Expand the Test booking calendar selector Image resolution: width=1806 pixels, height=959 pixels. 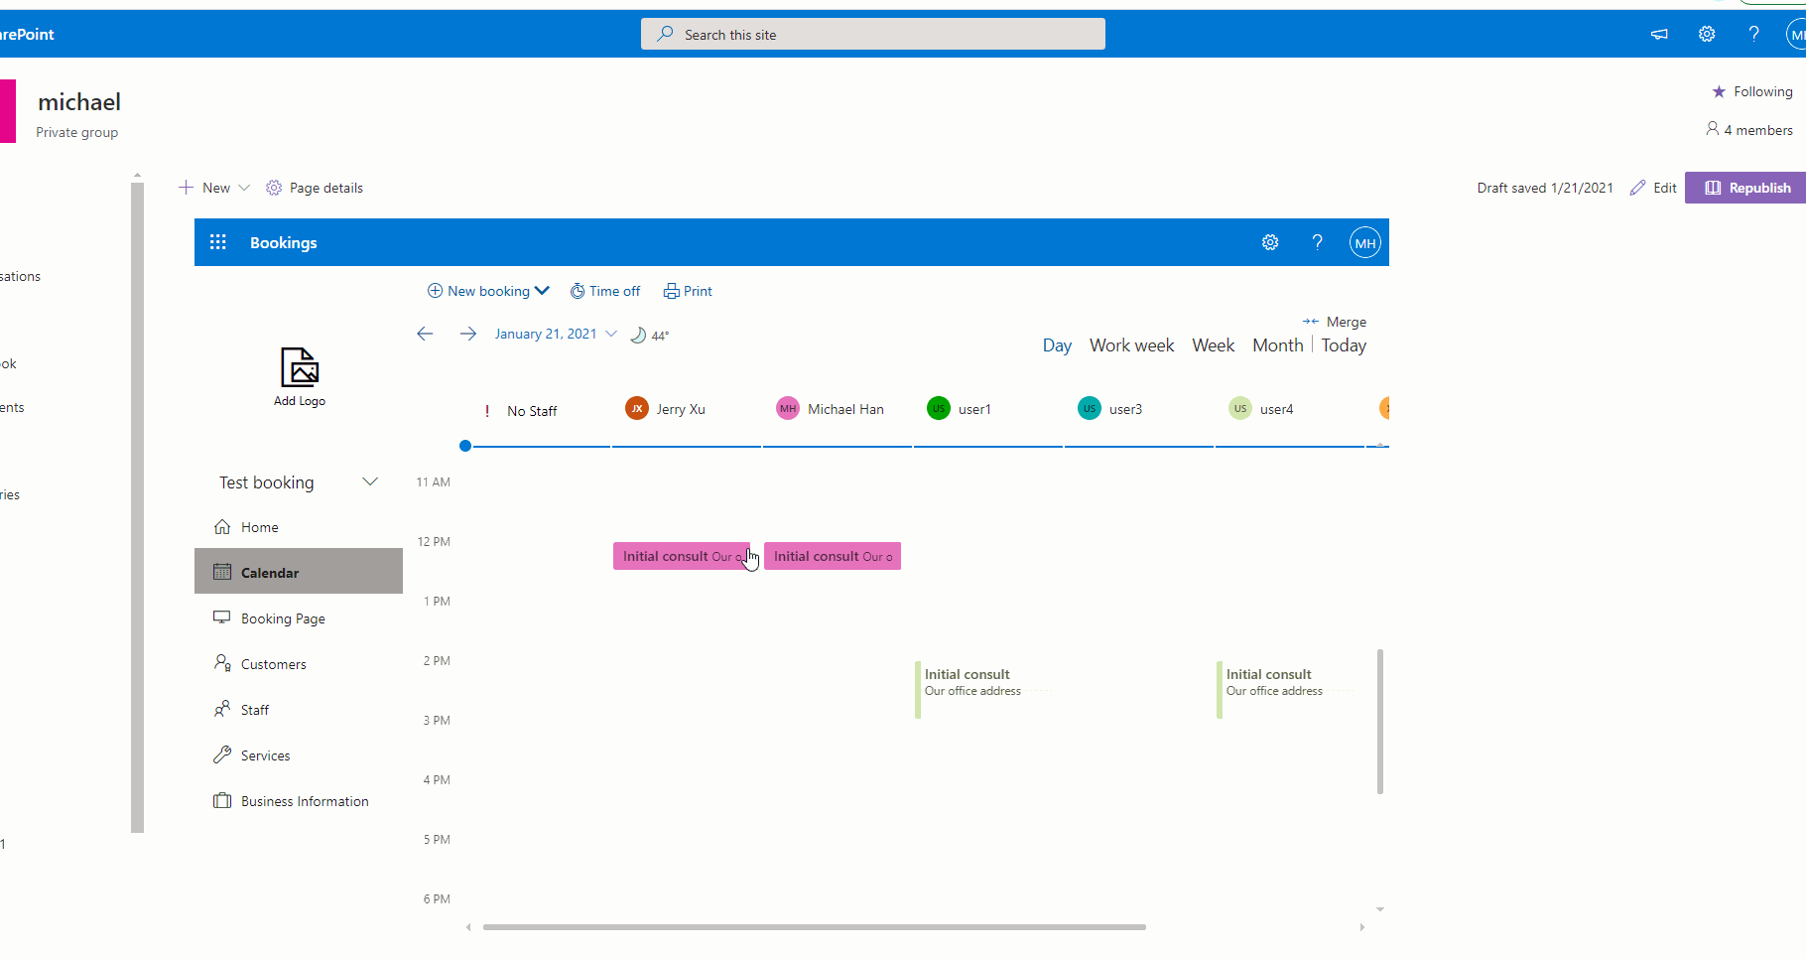click(x=370, y=481)
